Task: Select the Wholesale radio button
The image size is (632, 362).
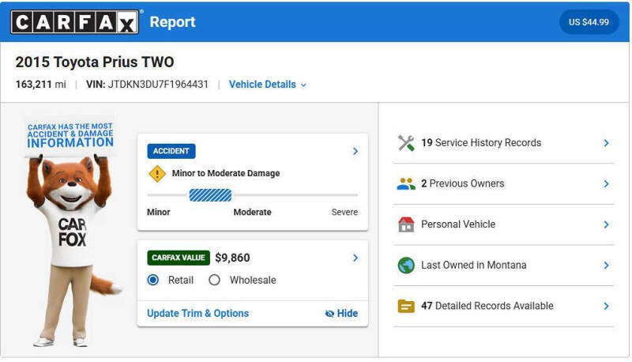Action: (x=214, y=280)
